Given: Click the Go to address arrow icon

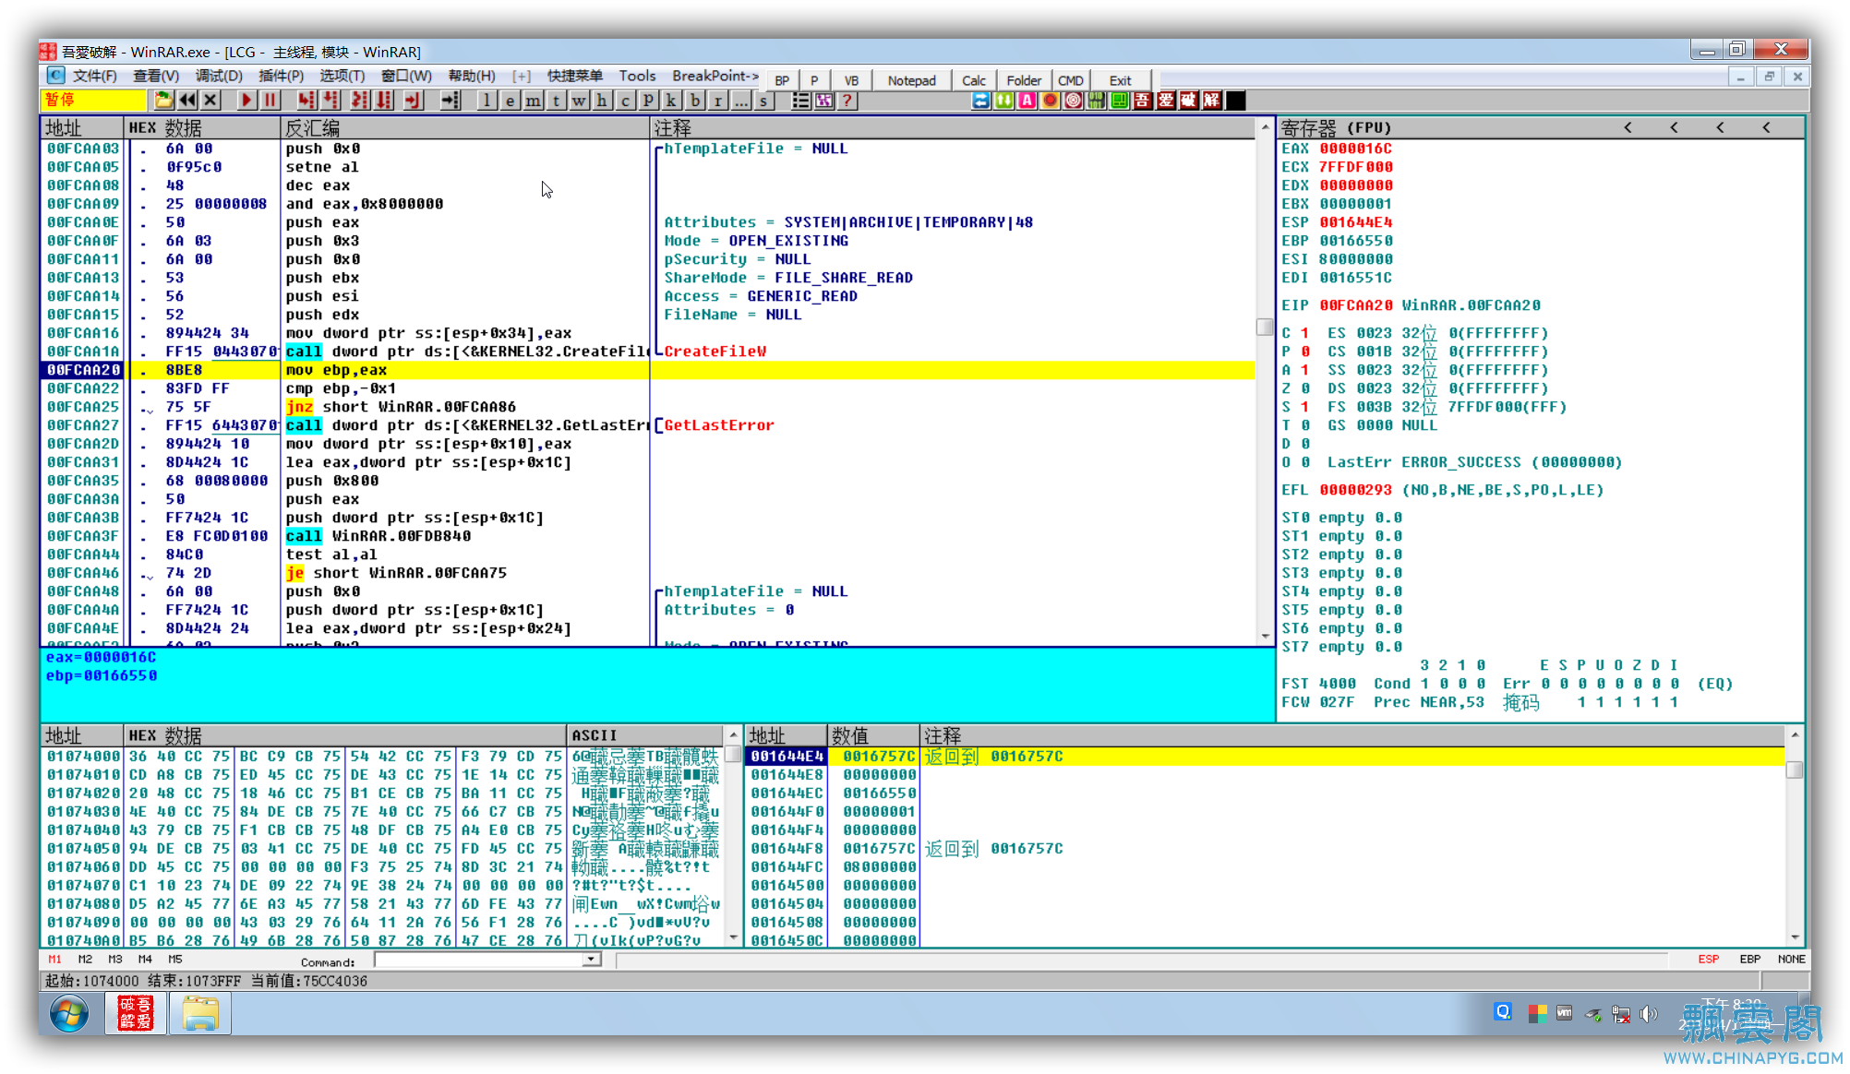Looking at the screenshot, I should [x=450, y=101].
